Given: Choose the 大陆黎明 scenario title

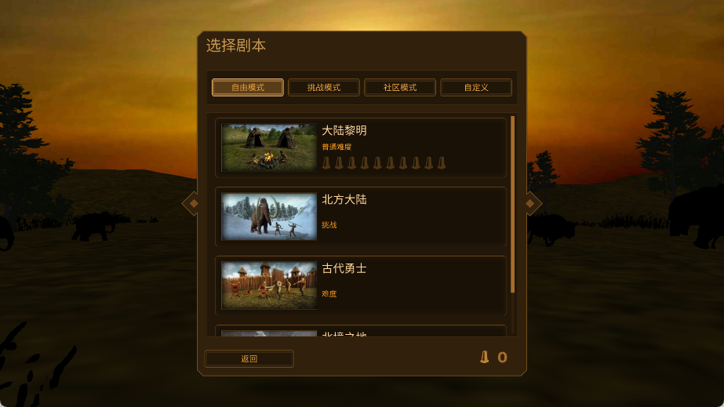Looking at the screenshot, I should (344, 131).
